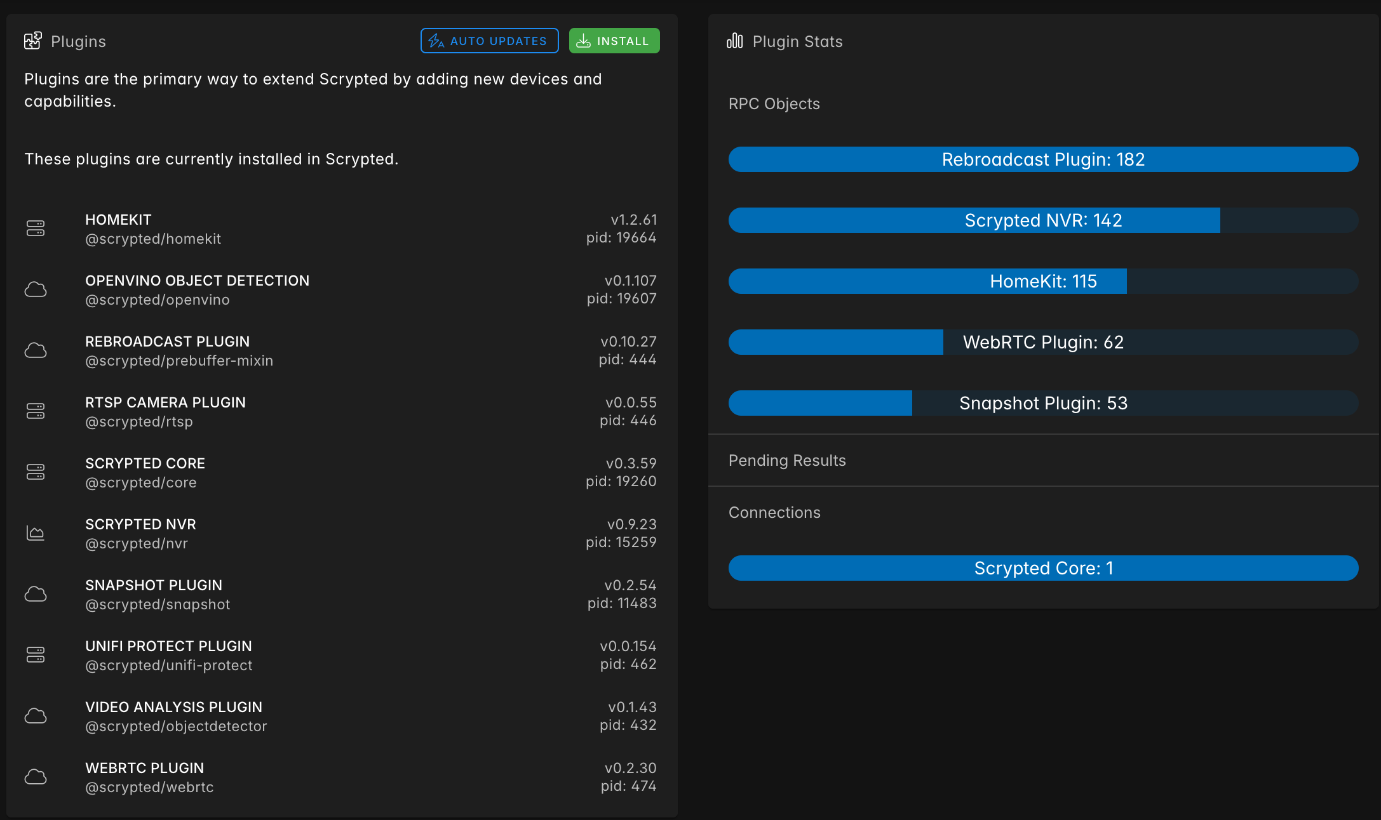The height and width of the screenshot is (820, 1381).
Task: Open the Scrypted Core plugin entry
Action: click(x=145, y=464)
